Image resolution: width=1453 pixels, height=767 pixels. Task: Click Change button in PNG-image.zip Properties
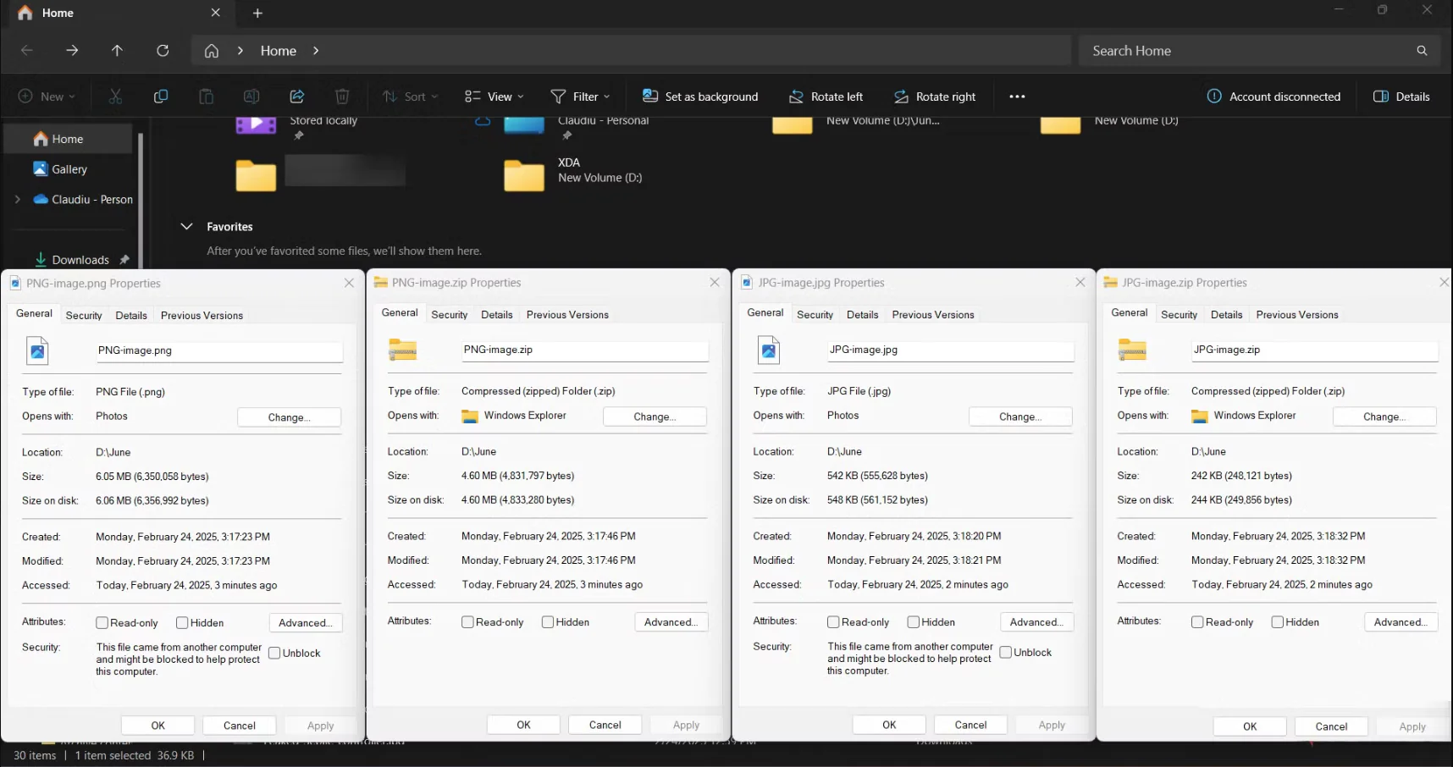(x=655, y=417)
